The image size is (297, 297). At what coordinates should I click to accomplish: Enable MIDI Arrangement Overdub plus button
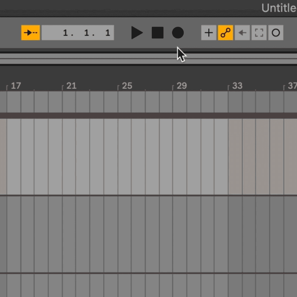tap(209, 33)
